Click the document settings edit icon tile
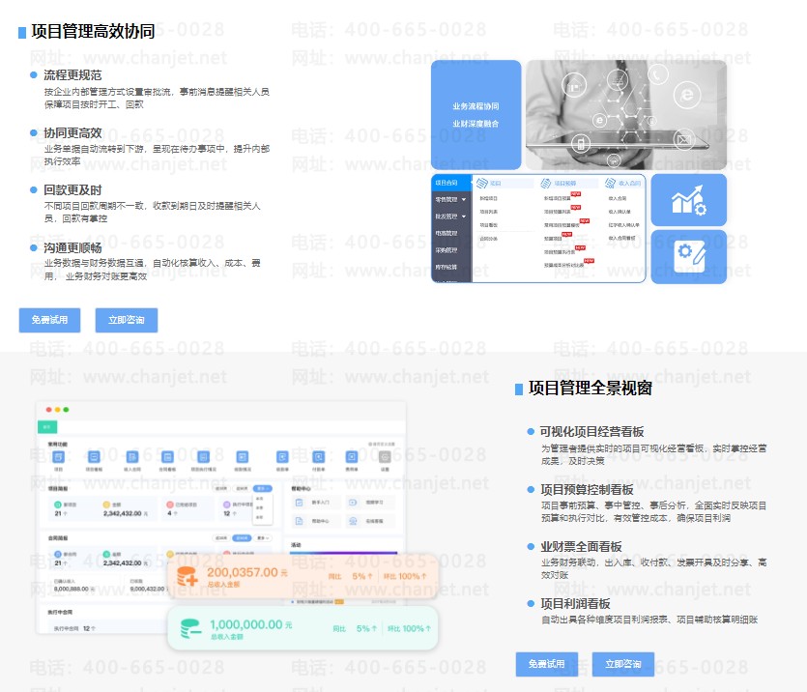 pyautogui.click(x=689, y=257)
